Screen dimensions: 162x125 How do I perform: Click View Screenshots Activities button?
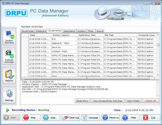pyautogui.click(x=108, y=101)
